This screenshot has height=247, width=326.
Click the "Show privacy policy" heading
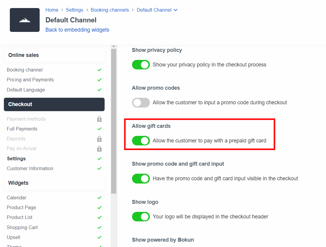(x=157, y=50)
